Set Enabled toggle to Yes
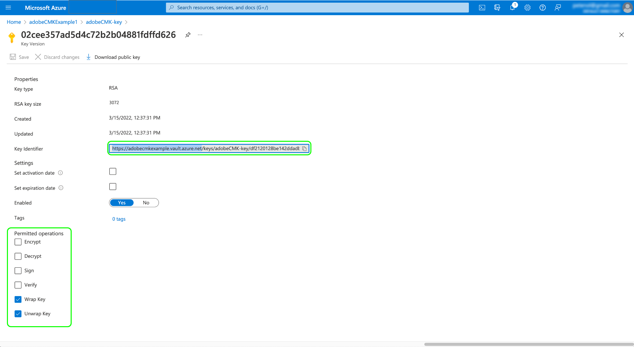Image resolution: width=634 pixels, height=347 pixels. 122,203
